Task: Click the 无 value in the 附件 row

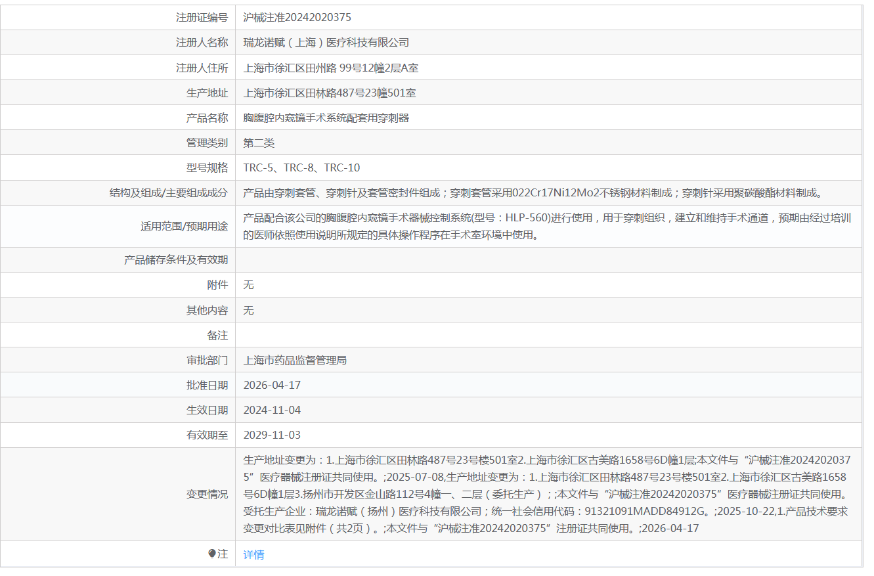Action: coord(249,284)
